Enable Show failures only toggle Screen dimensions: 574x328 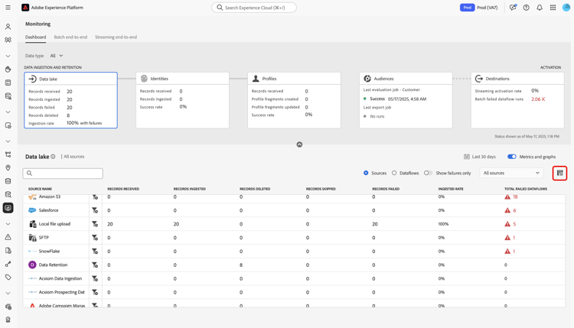tap(428, 174)
